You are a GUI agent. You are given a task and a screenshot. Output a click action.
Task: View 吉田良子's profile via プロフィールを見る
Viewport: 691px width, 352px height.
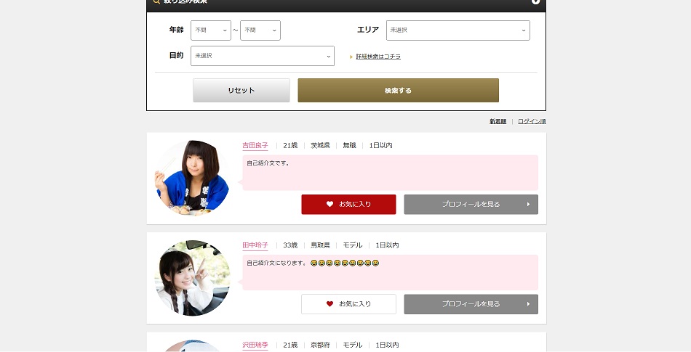471,205
